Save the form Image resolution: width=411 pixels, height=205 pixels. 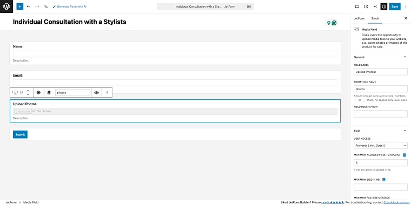click(x=395, y=6)
